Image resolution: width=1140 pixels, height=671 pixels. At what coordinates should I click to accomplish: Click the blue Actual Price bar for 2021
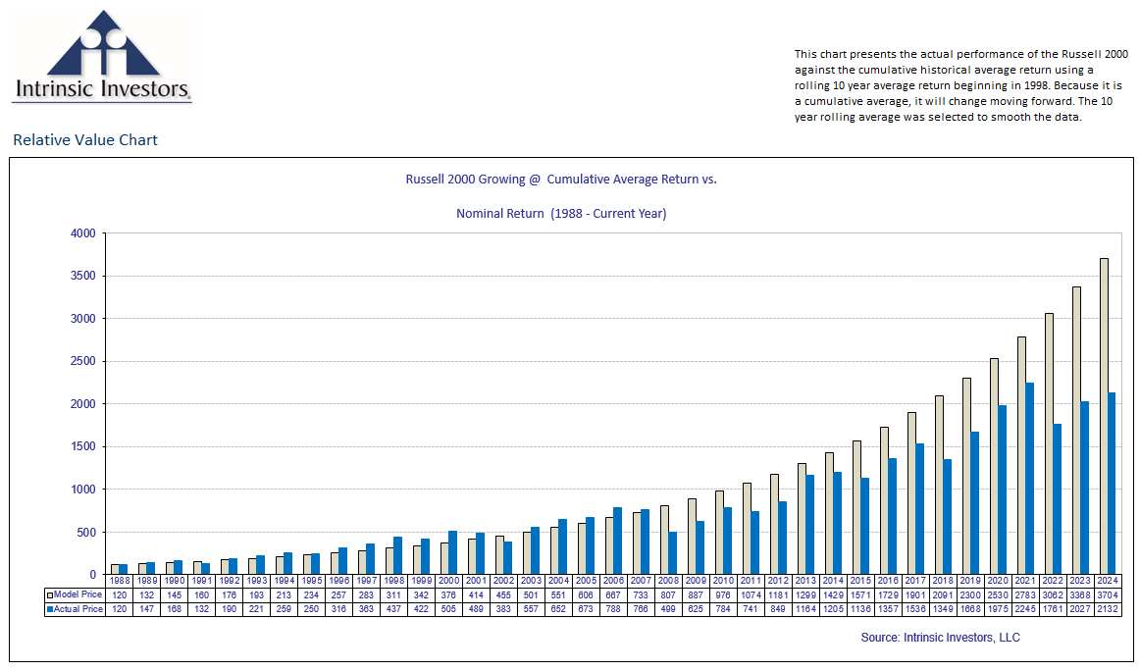(x=1029, y=479)
